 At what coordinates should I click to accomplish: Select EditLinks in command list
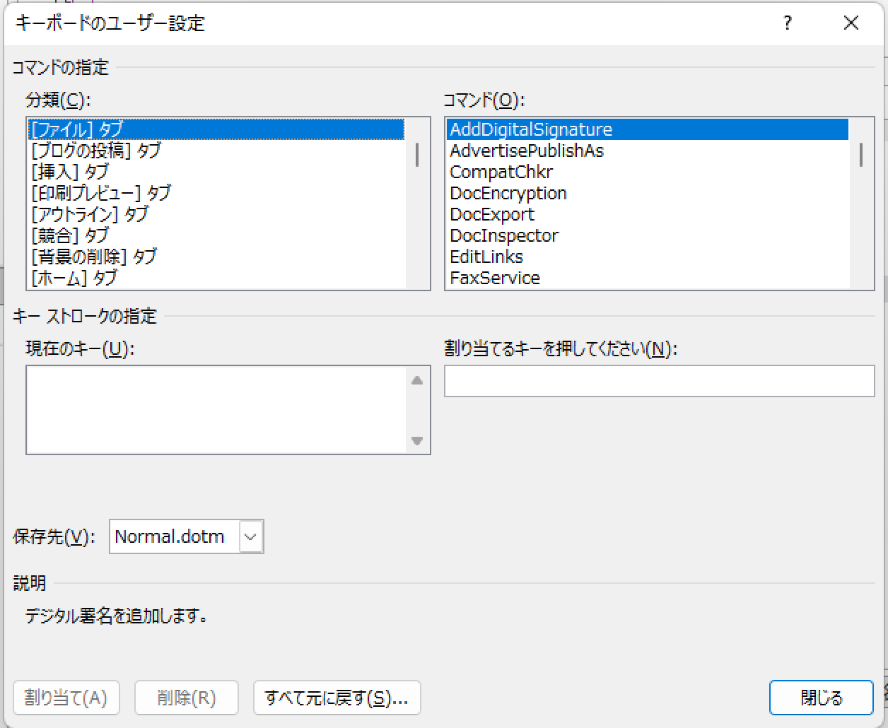648,257
